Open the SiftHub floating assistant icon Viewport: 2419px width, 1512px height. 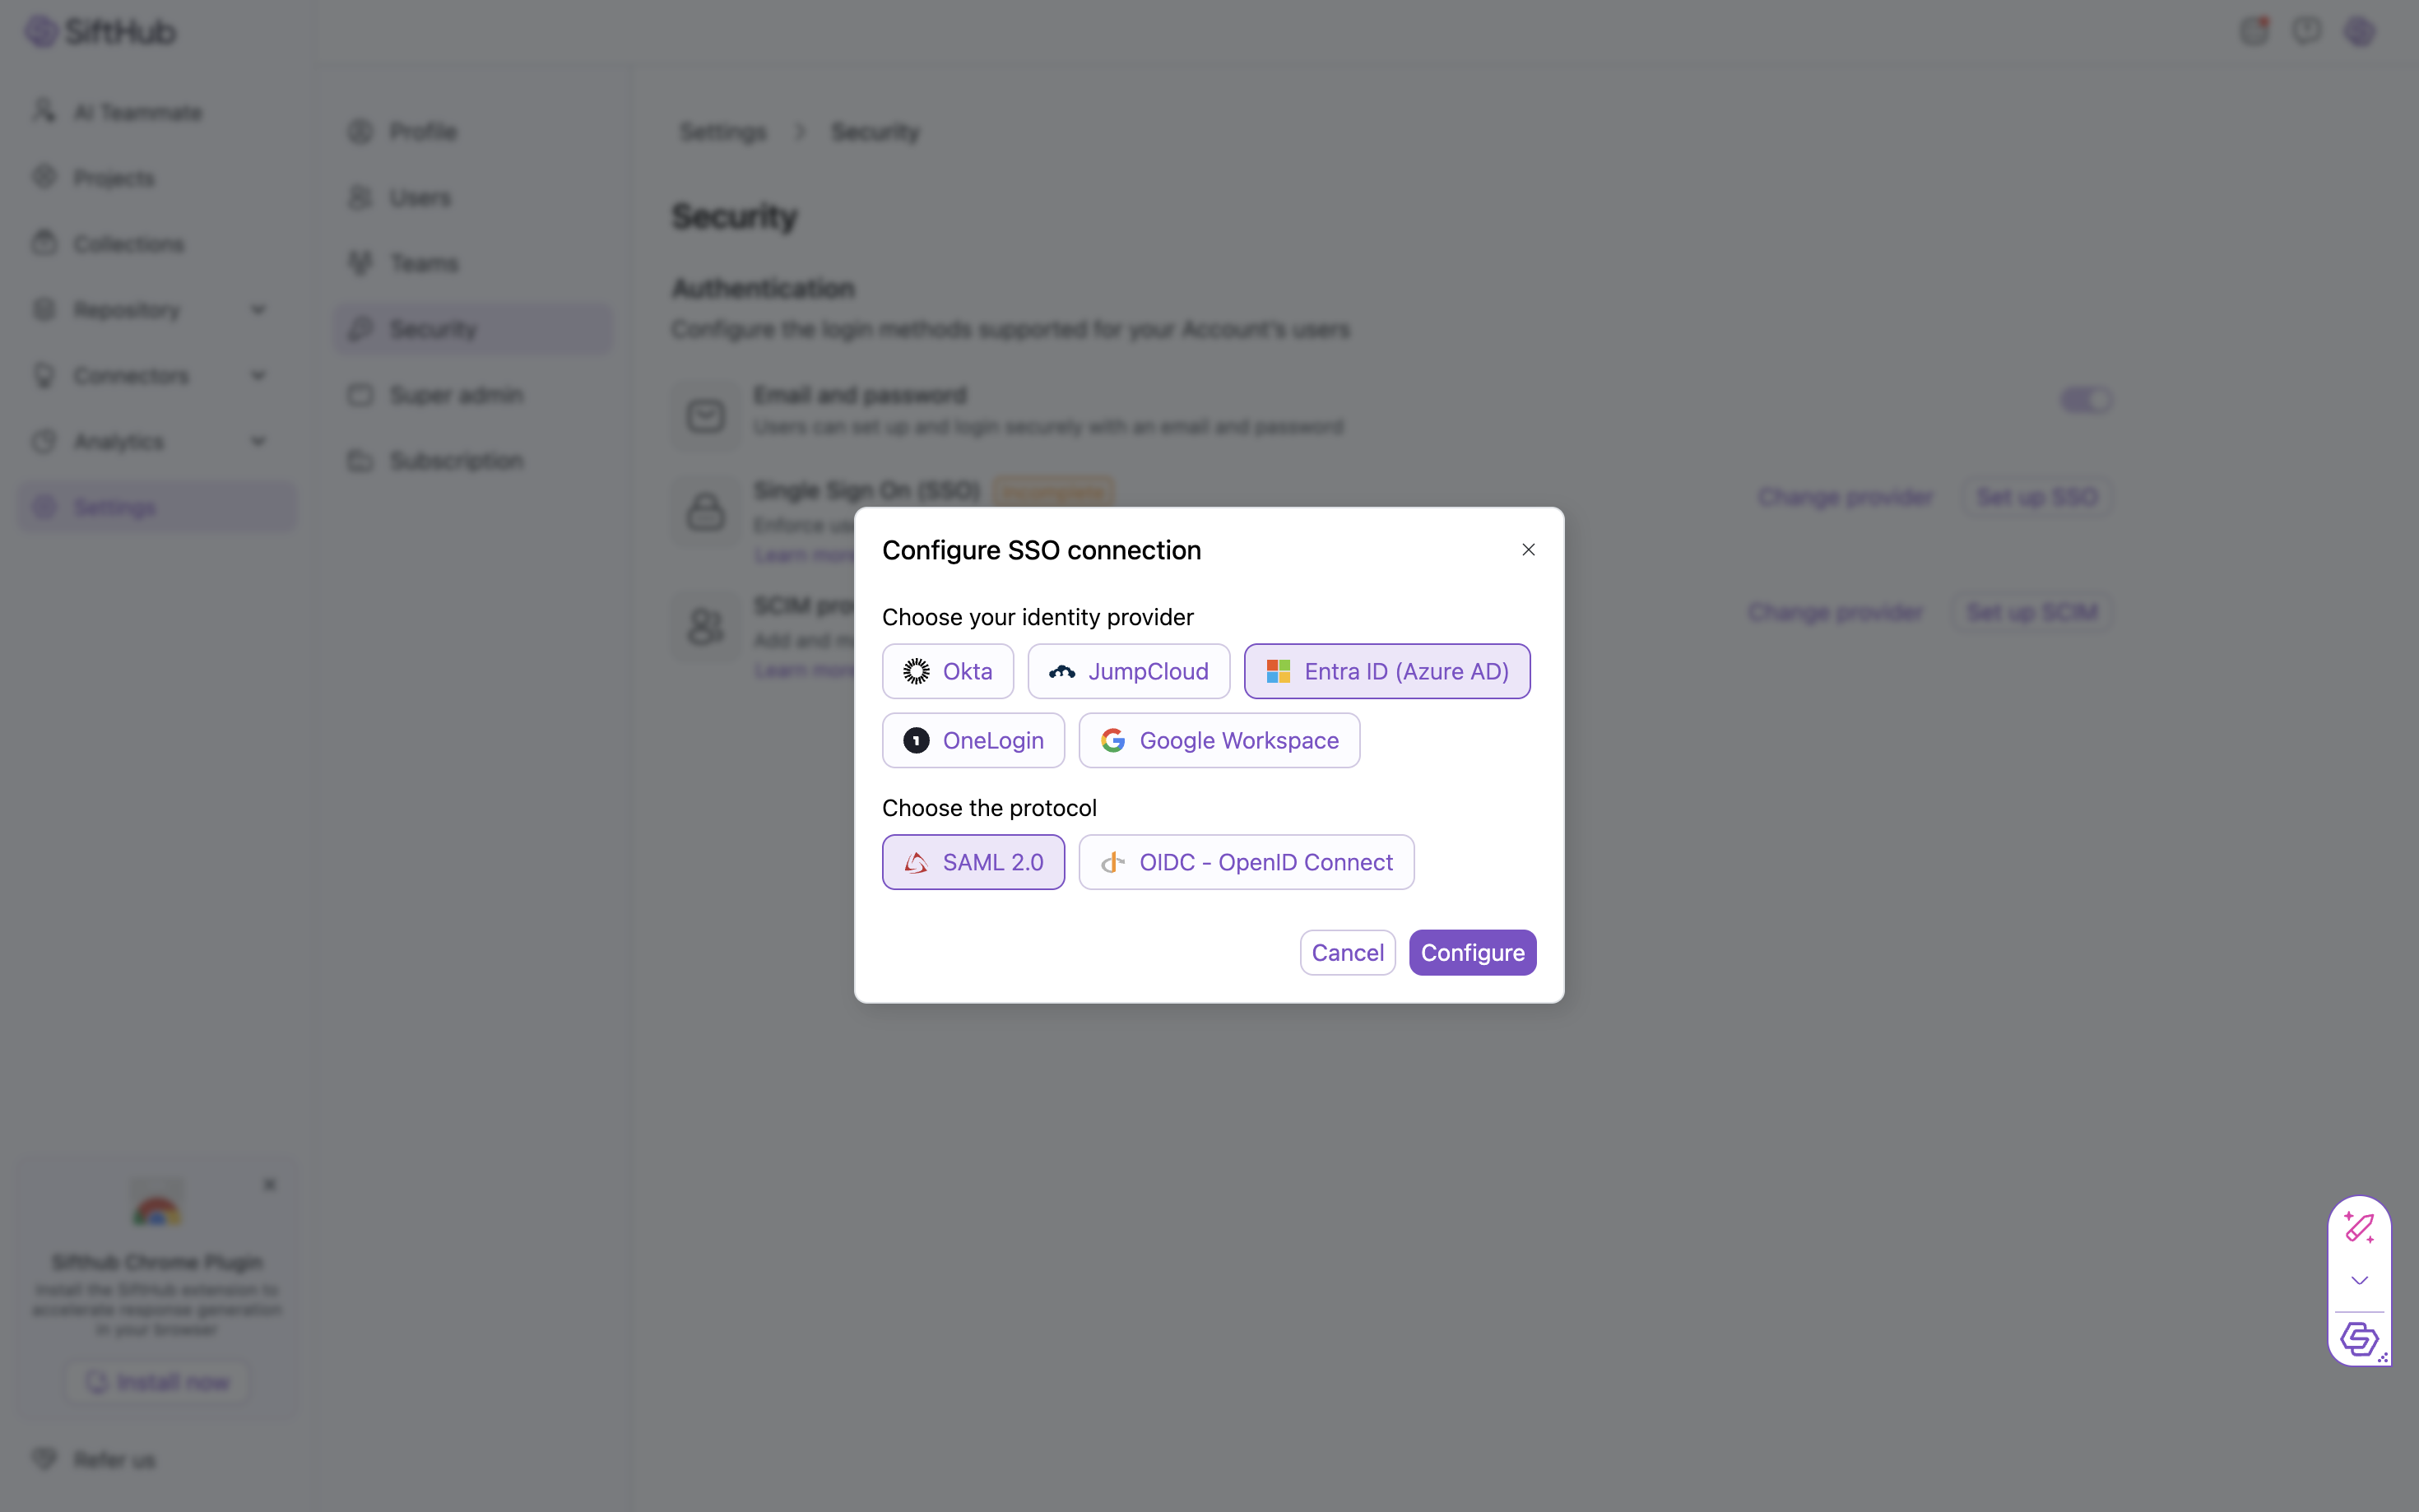tap(2359, 1338)
